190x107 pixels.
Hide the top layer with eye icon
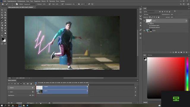[x=144, y=21]
